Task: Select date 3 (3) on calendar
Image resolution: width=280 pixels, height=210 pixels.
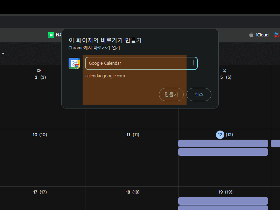Action: pos(40,77)
